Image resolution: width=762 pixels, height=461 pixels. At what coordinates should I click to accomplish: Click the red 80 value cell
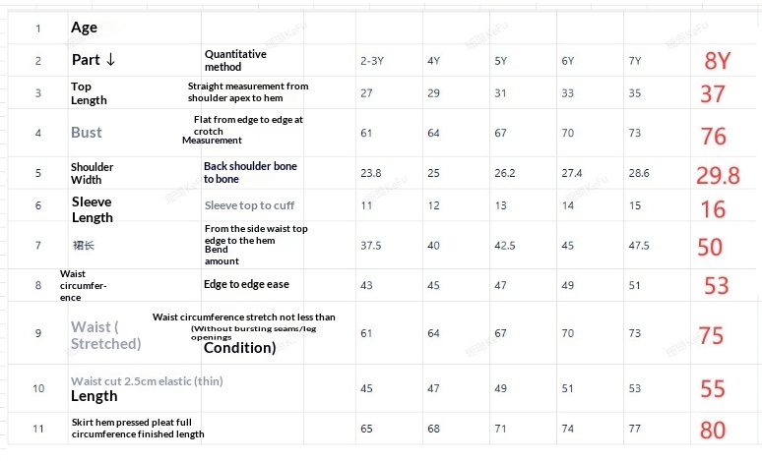712,431
